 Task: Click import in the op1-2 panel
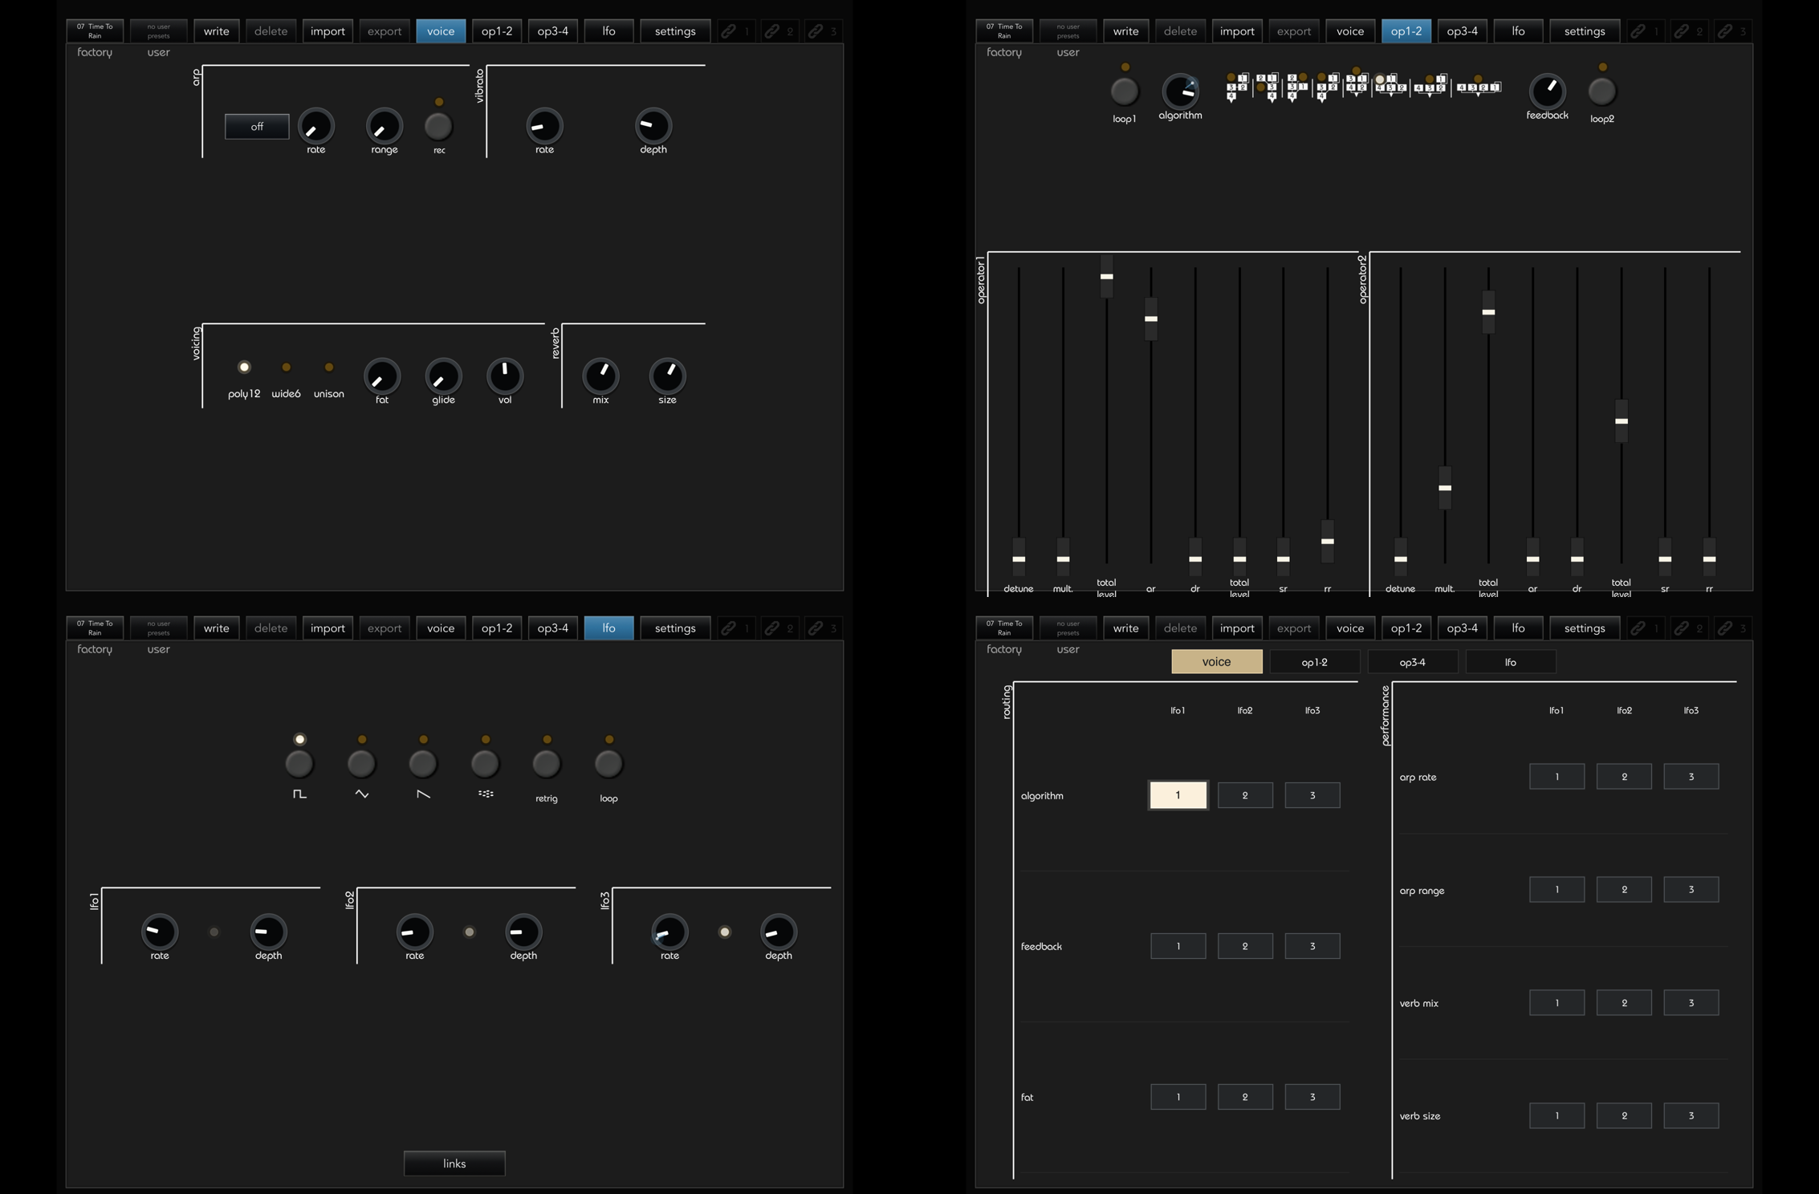point(1237,31)
